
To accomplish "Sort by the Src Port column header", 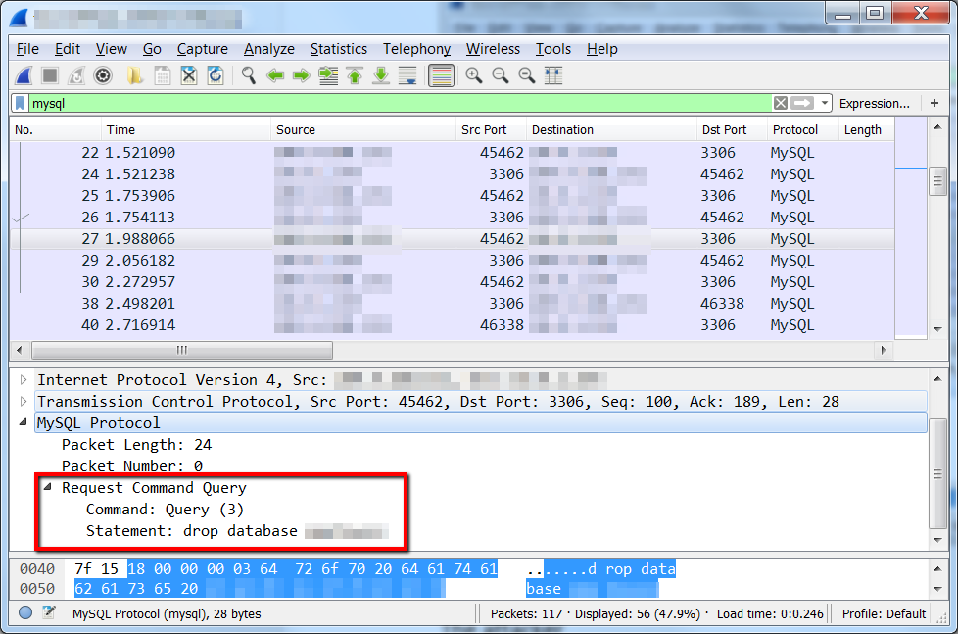I will click(491, 130).
